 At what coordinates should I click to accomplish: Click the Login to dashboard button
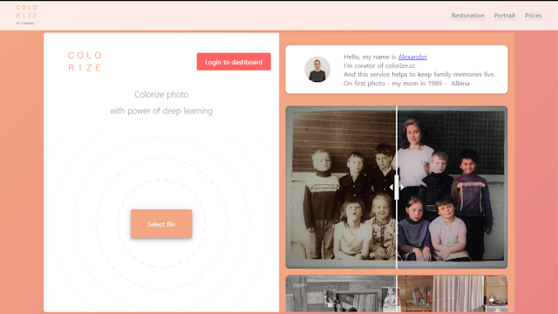click(x=234, y=62)
